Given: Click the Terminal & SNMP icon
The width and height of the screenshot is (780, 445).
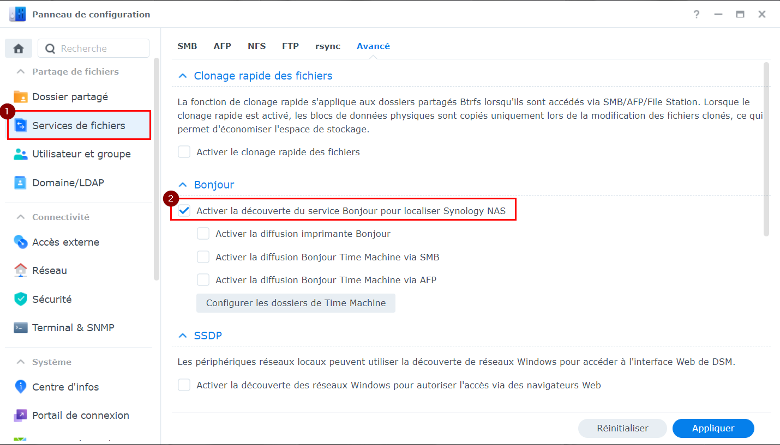Looking at the screenshot, I should click(20, 328).
